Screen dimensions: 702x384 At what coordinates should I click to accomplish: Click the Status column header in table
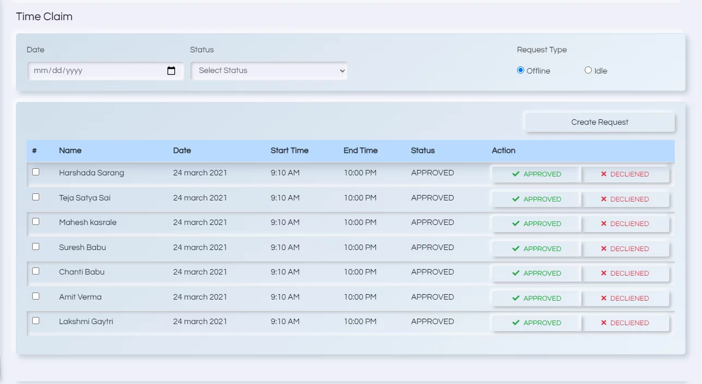pyautogui.click(x=423, y=150)
